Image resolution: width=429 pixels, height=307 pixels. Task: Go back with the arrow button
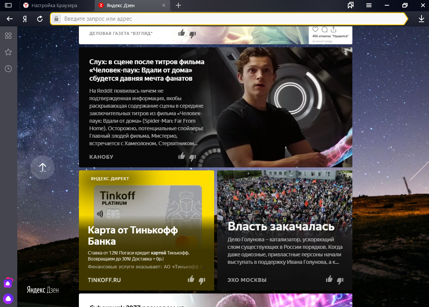(9, 19)
